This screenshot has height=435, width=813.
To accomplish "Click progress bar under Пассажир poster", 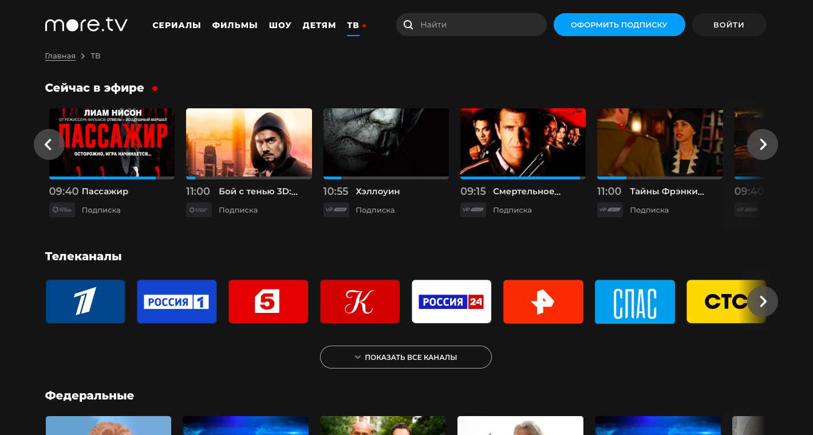I will (112, 178).
